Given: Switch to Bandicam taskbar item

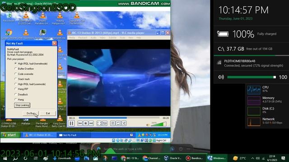Looking at the screenshot, I should click(194, 158).
